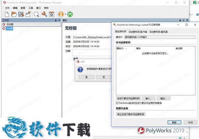199x139 pixels.
Task: Select the first 无标题 workspace row
Action: (31, 24)
